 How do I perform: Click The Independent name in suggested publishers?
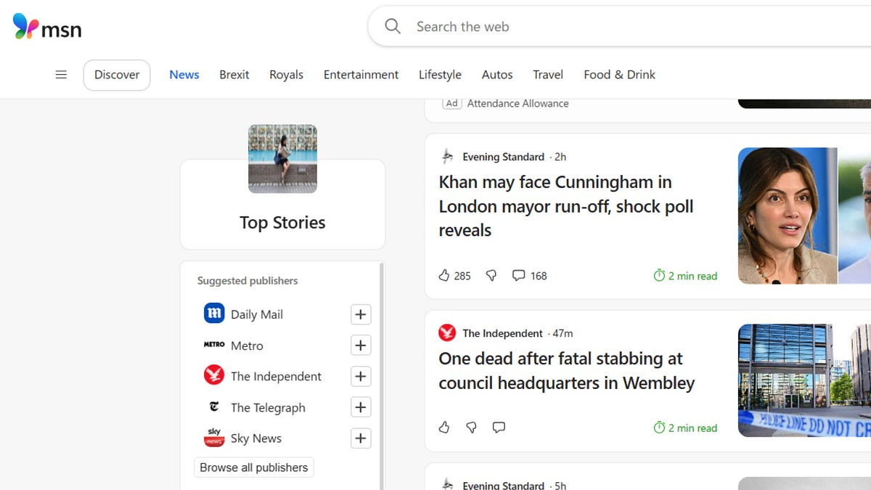[276, 376]
